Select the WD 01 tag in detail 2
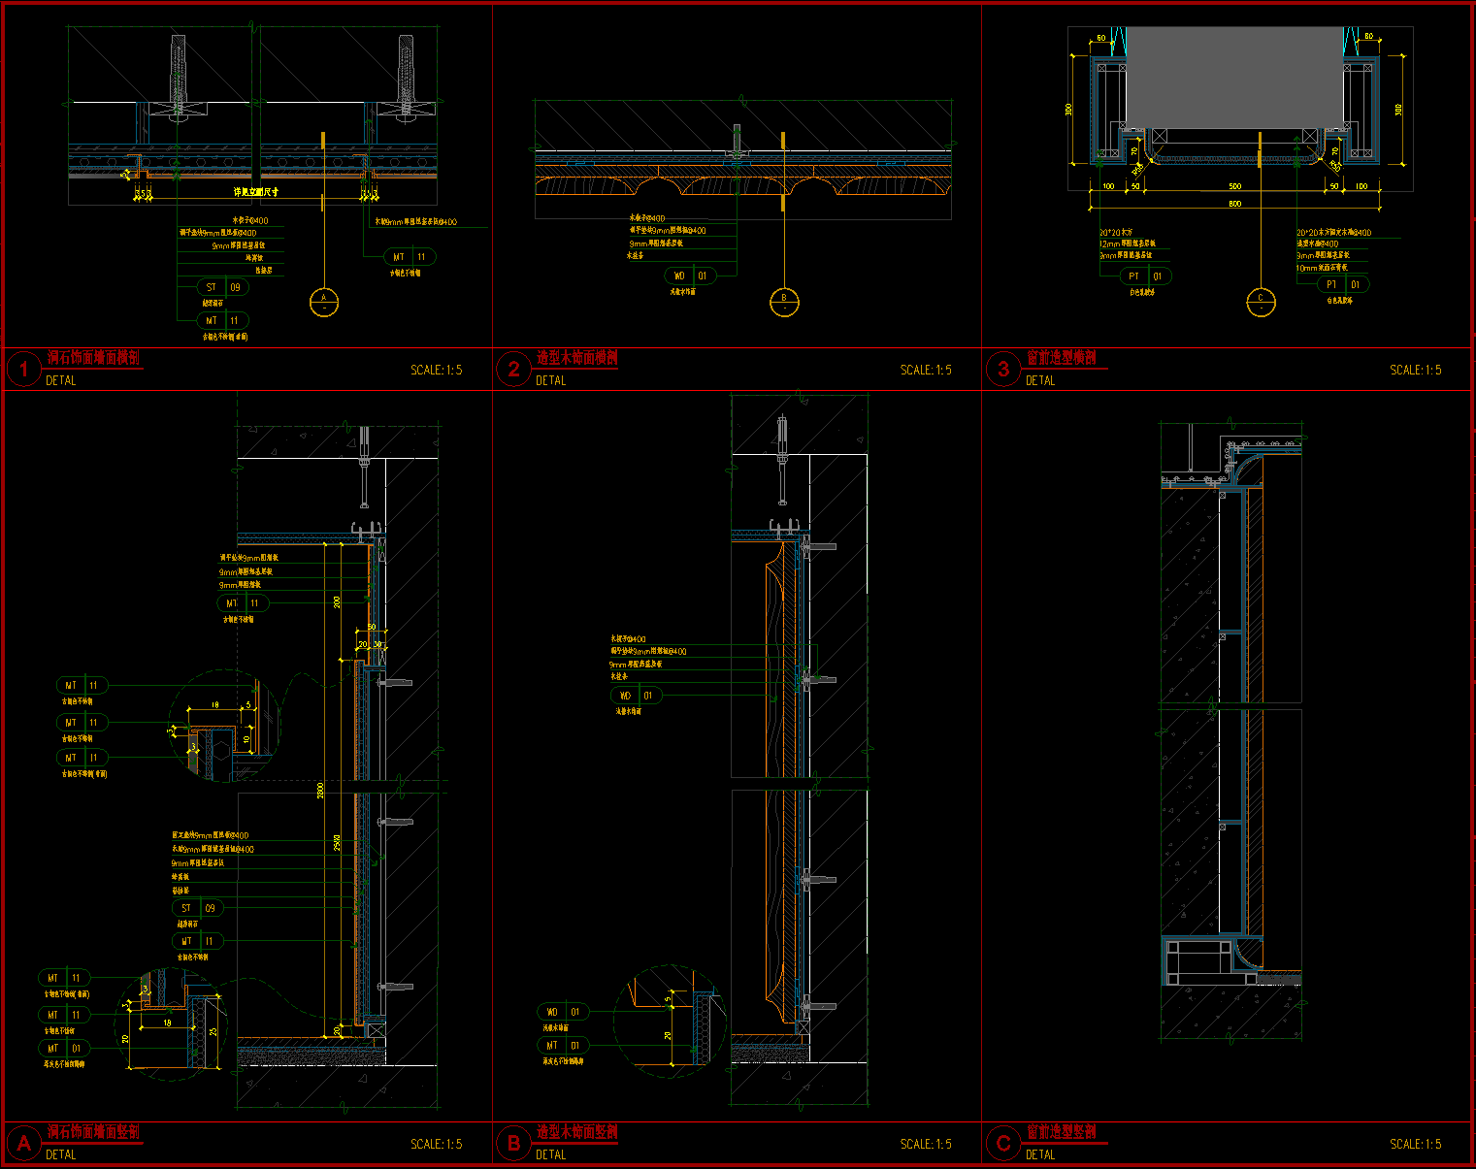Image resolution: width=1476 pixels, height=1169 pixels. click(691, 276)
